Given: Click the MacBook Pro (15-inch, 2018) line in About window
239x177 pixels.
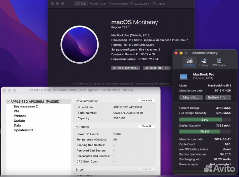Looking at the screenshot, I should [x=131, y=35].
